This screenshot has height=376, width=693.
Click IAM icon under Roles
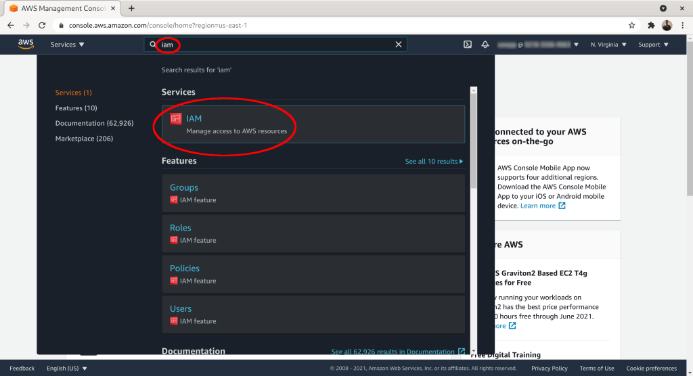tap(174, 240)
